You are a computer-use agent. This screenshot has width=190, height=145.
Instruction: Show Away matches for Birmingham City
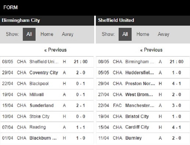(x=68, y=34)
